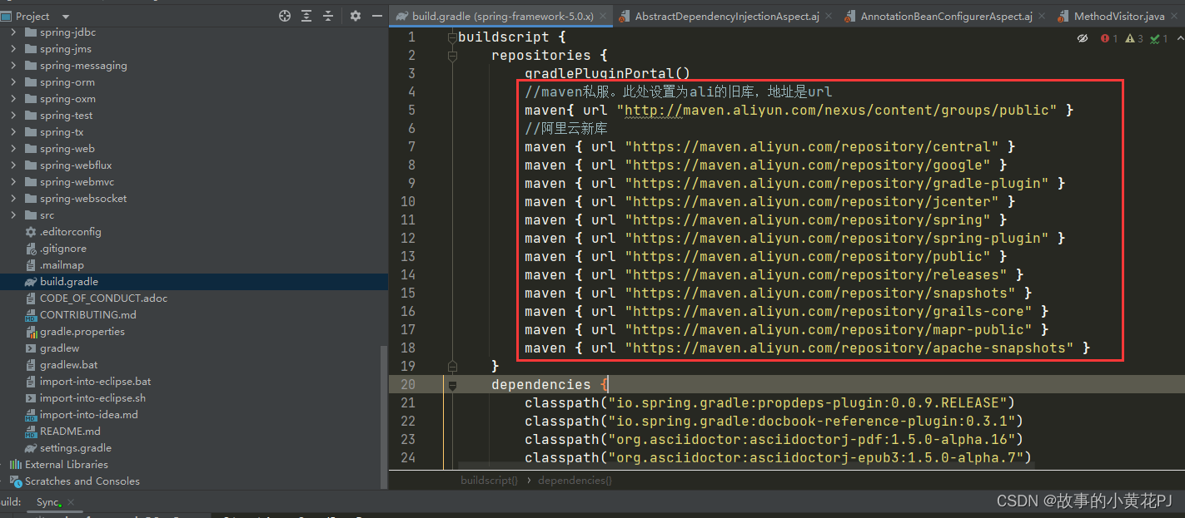Viewport: 1185px width, 518px height.
Task: Select spring-web folder in tree
Action: pos(67,149)
